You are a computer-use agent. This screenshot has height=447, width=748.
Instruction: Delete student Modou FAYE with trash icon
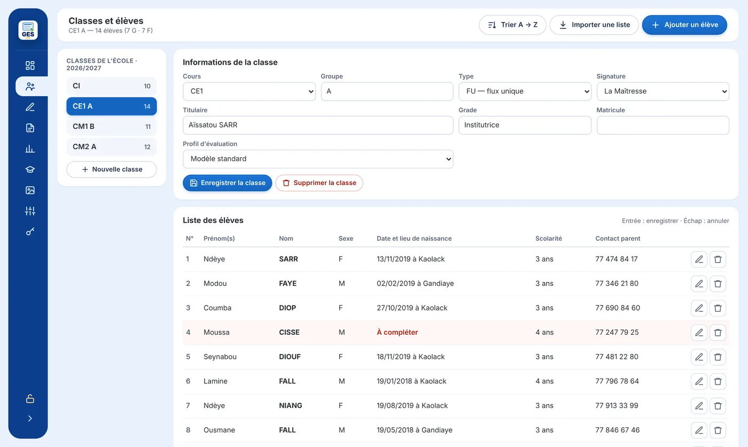coord(718,284)
